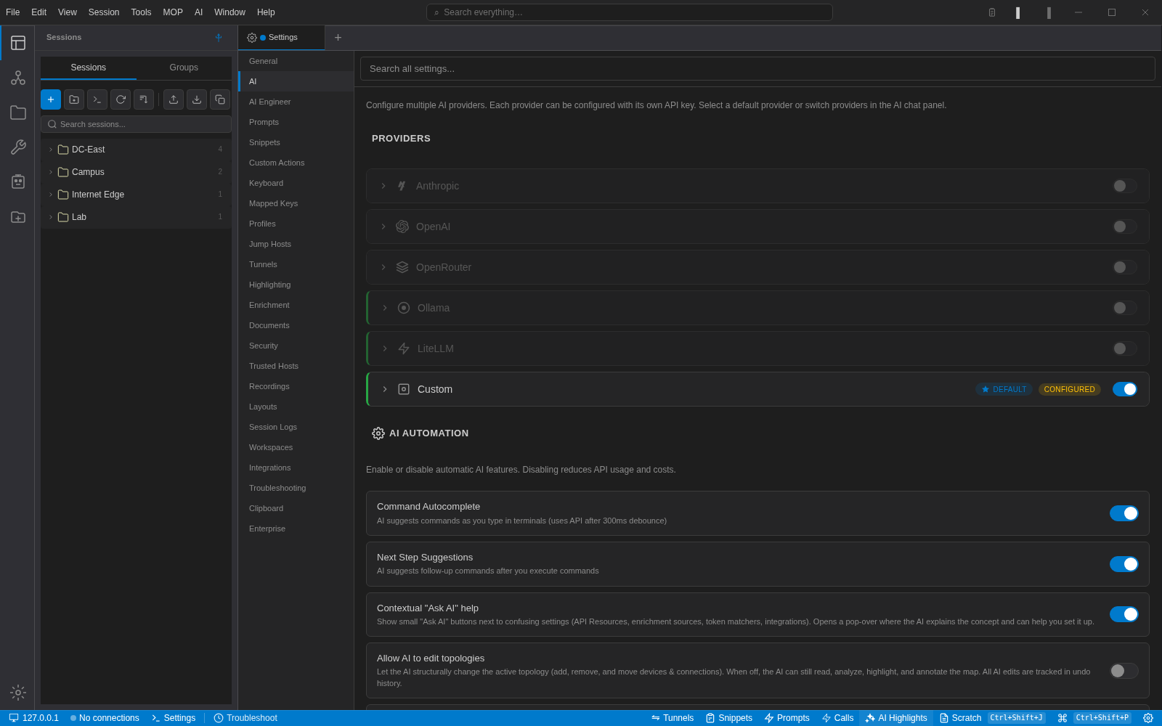Click Troubleshoot in the status bar
Image resolution: width=1162 pixels, height=726 pixels.
point(245,718)
